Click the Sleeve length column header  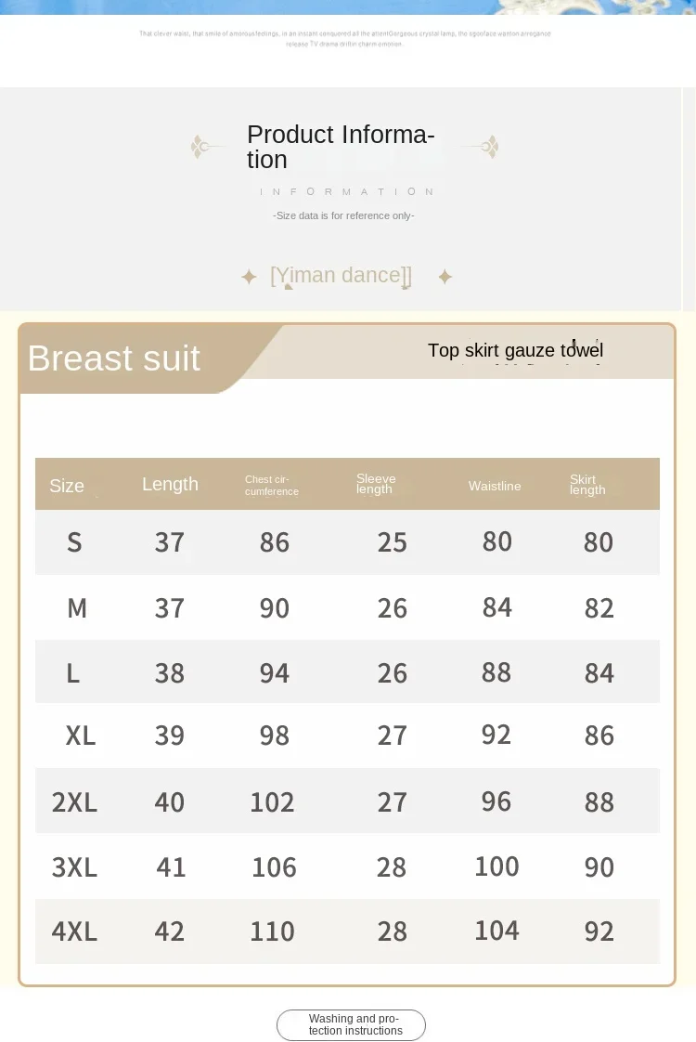375,484
